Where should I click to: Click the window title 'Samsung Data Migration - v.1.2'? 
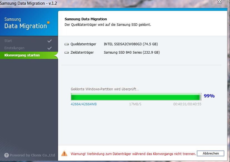[28, 3]
